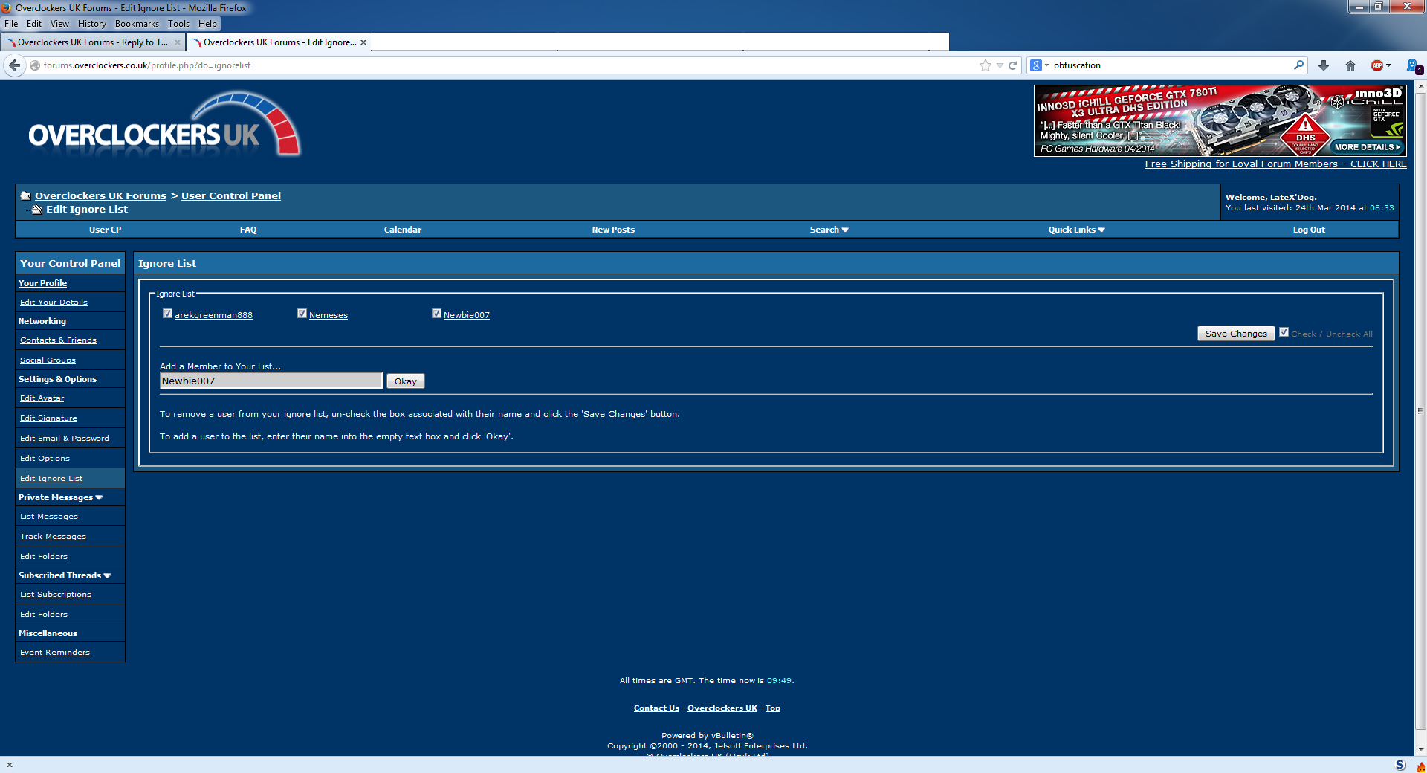Open the Inno3D GTX 780Ti ad banner

click(x=1220, y=120)
